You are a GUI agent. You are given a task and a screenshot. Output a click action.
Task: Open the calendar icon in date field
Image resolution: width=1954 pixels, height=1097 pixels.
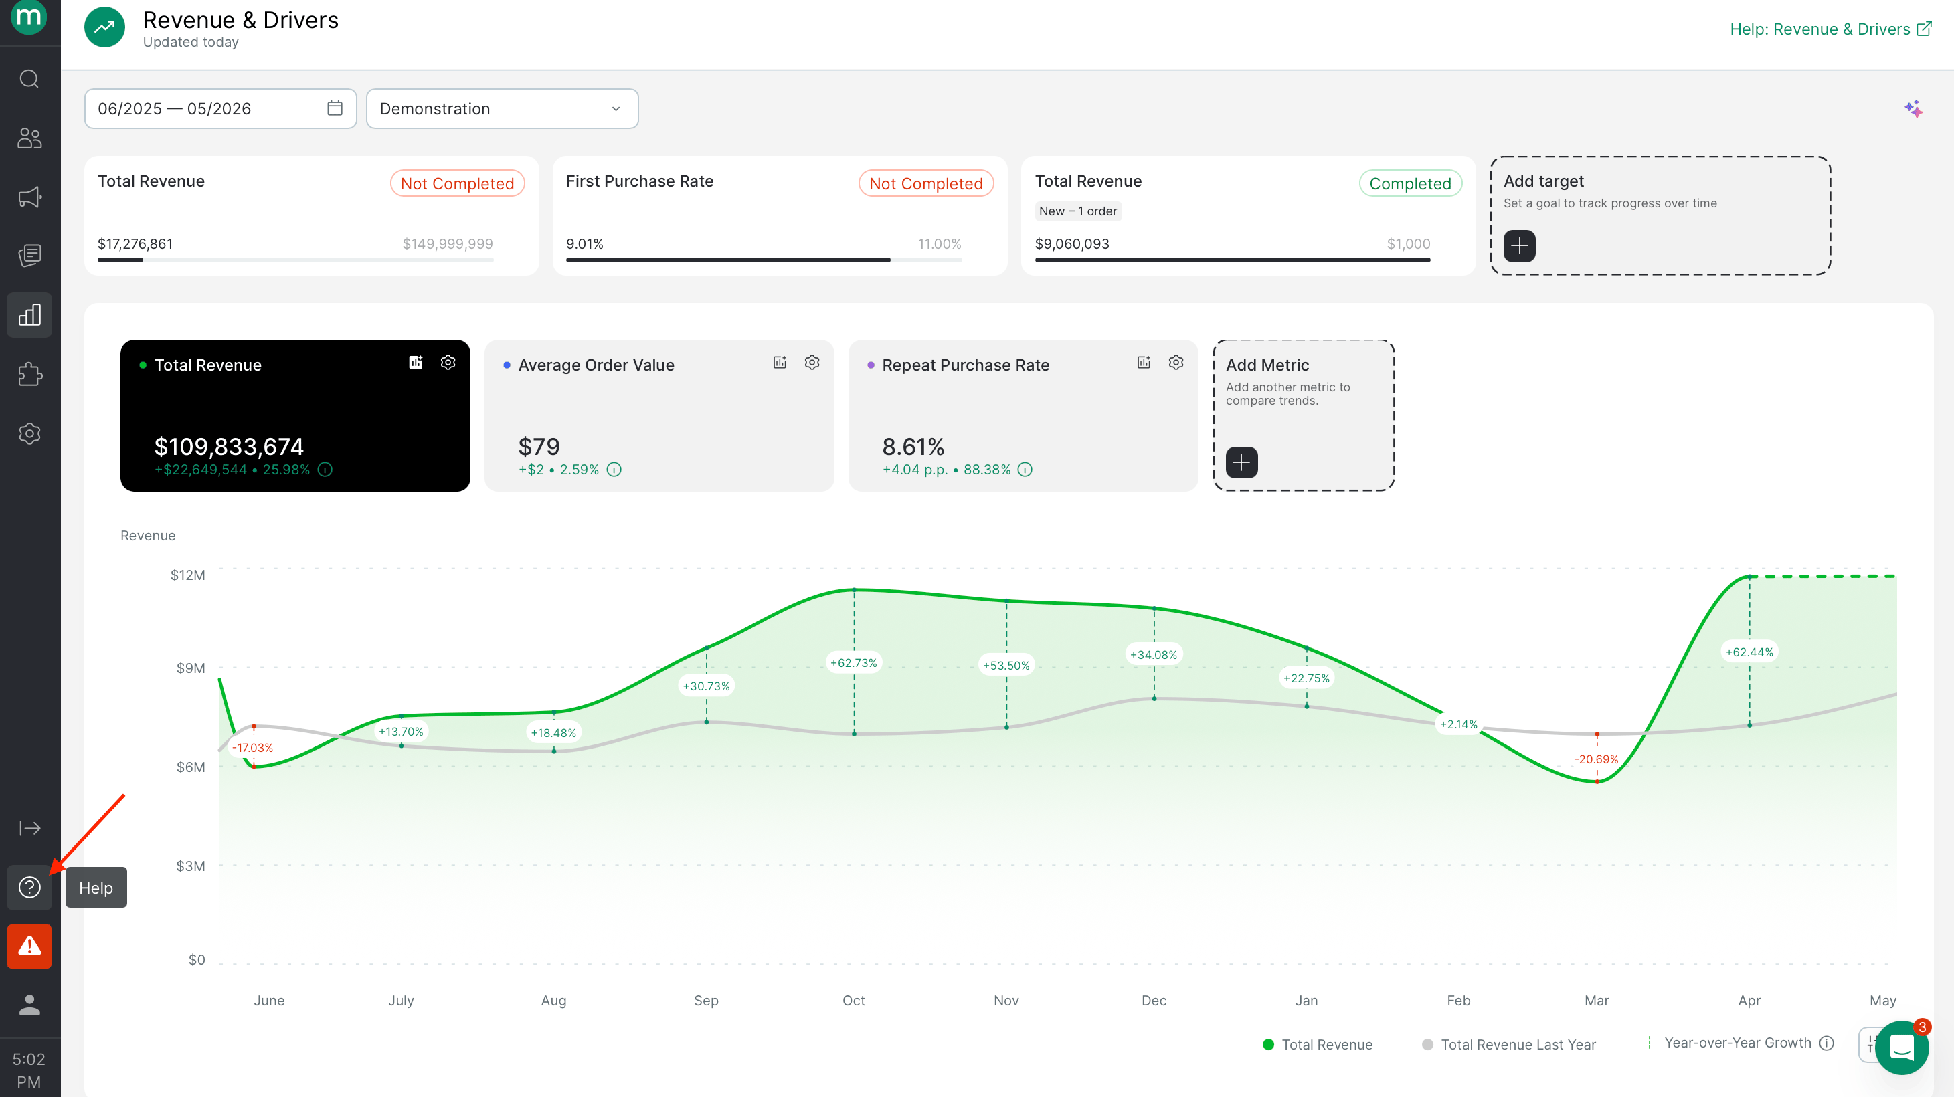(x=335, y=108)
